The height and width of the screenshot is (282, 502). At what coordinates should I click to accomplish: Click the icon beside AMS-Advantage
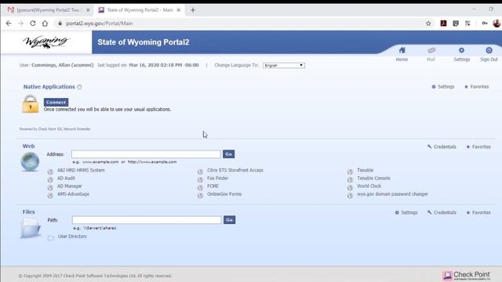[x=50, y=196]
